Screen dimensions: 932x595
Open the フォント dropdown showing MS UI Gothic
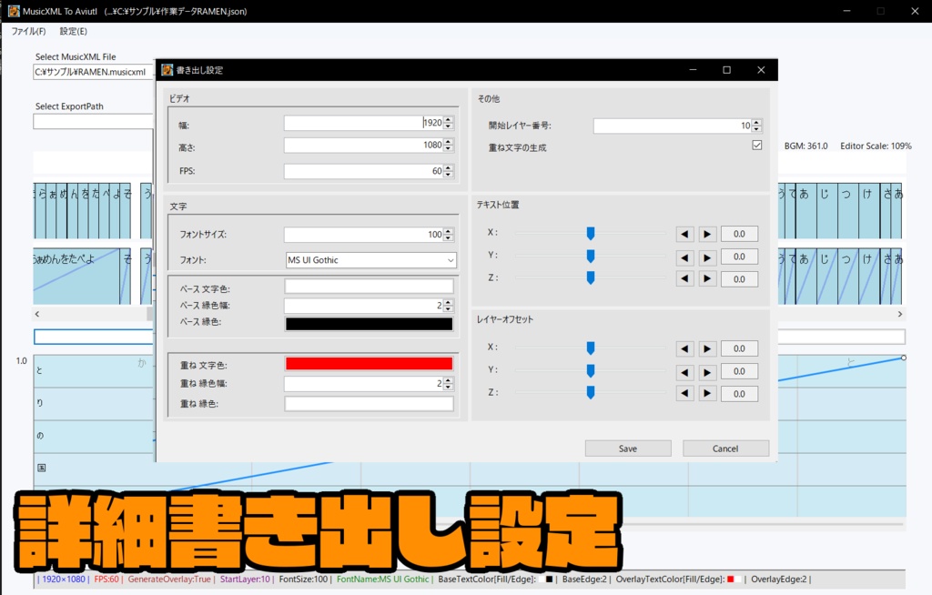449,261
